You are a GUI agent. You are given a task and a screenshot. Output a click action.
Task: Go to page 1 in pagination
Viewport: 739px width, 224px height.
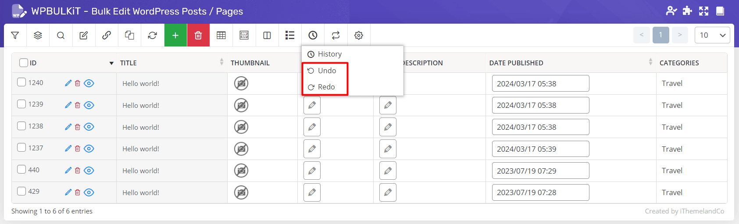click(x=660, y=35)
